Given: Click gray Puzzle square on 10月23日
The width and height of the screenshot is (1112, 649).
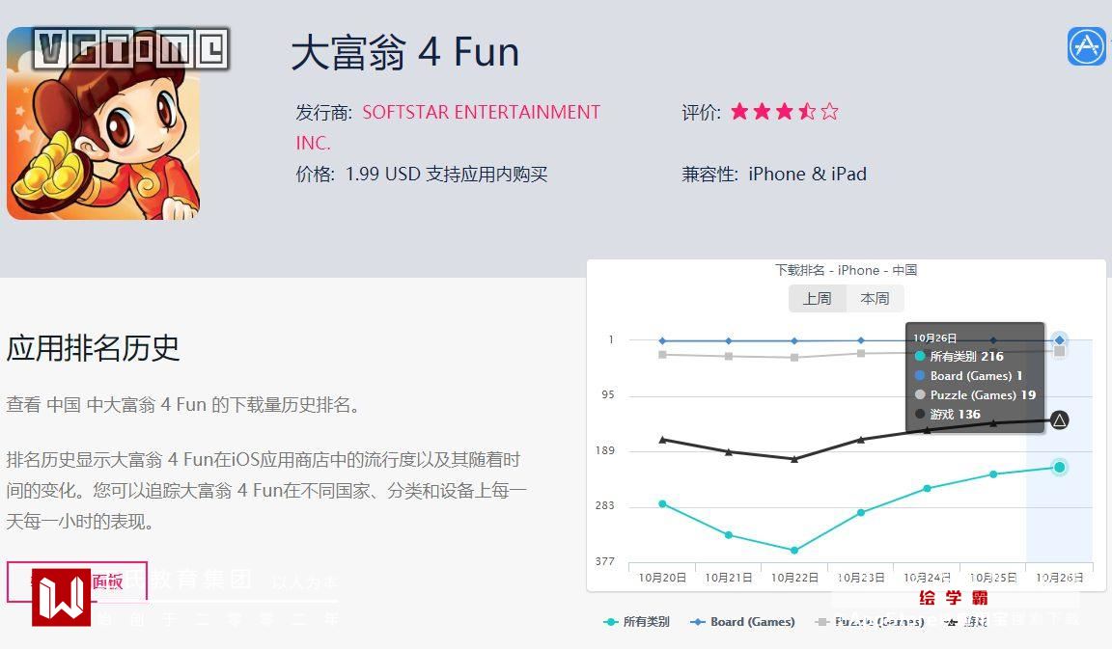Looking at the screenshot, I should click(x=861, y=353).
